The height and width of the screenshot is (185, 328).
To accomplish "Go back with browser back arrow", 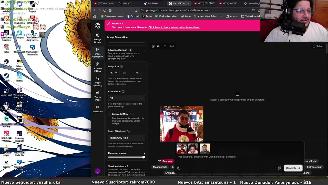I will 95,10.
